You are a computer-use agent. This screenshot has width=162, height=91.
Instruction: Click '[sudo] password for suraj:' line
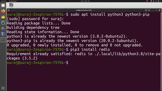click(x=35, y=19)
